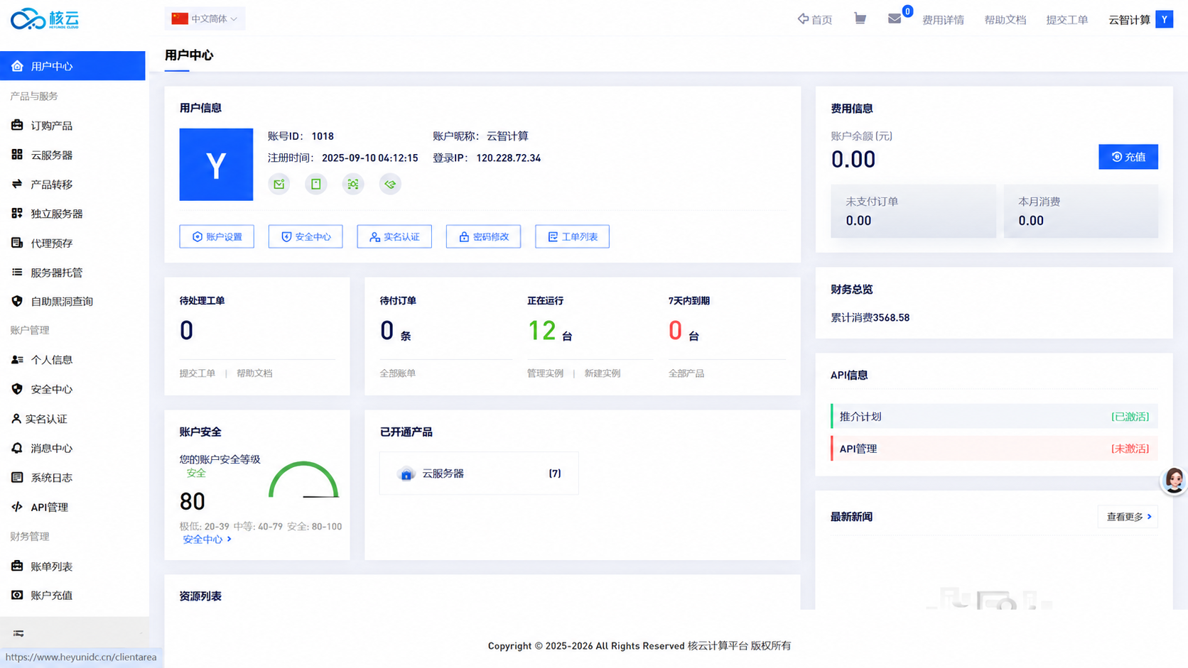The width and height of the screenshot is (1188, 668).
Task: Click the running instances count 12
Action: click(542, 331)
